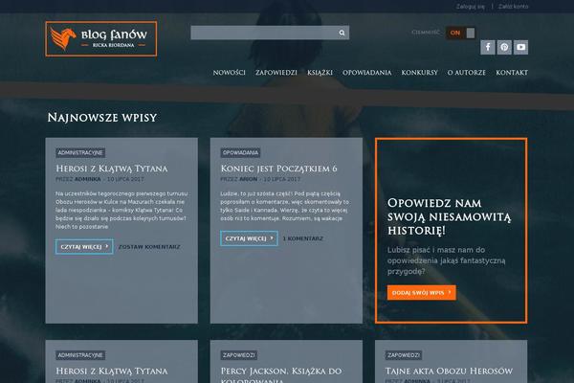Click the Najnowsze wpisy heading
574x383 pixels.
[x=102, y=118]
